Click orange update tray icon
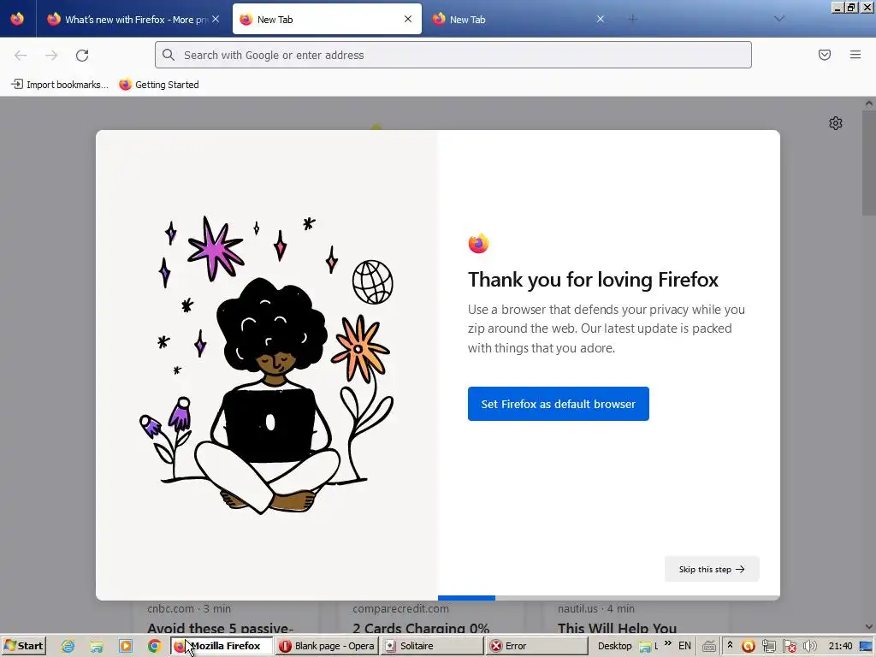Image resolution: width=876 pixels, height=657 pixels. tap(748, 647)
